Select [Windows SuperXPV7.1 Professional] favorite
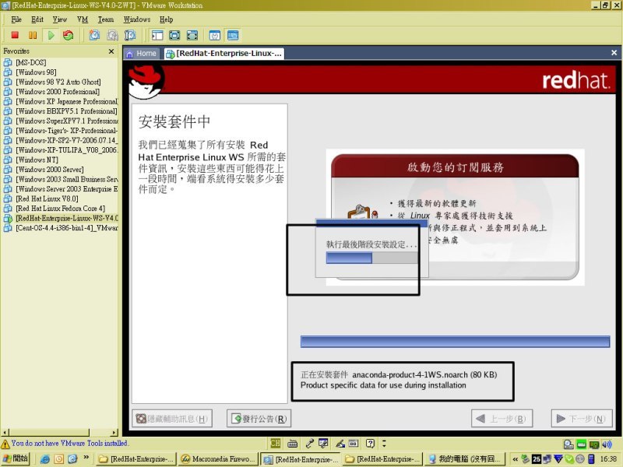The height and width of the screenshot is (467, 623). click(61, 121)
